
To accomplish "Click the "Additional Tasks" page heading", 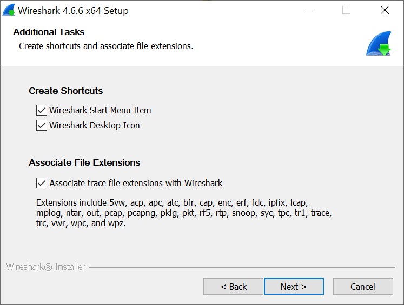I will click(49, 32).
